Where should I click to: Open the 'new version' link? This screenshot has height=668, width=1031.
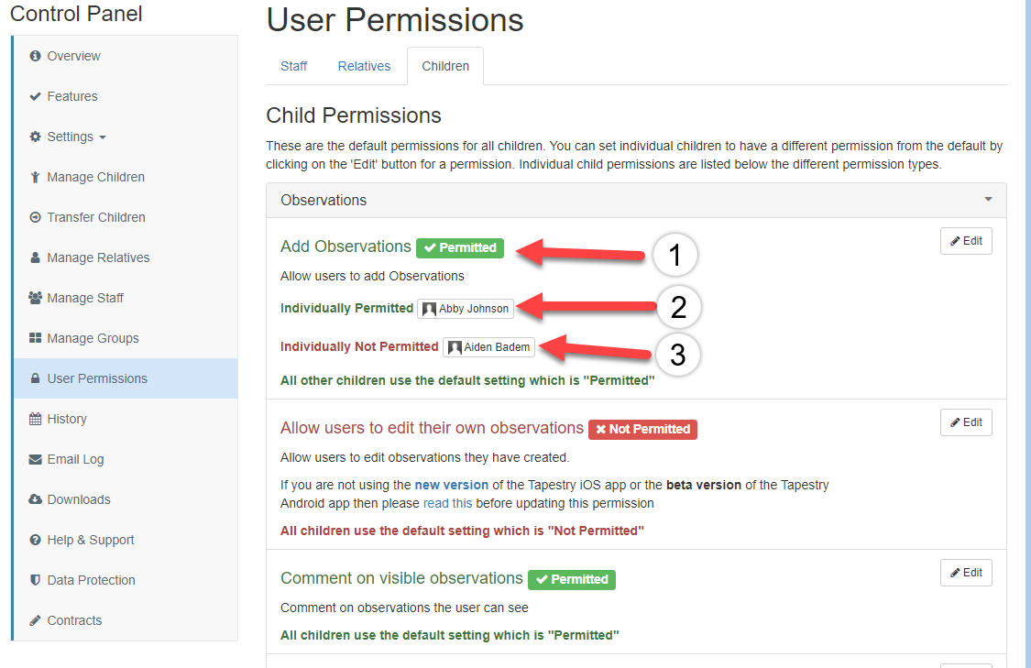(x=451, y=485)
